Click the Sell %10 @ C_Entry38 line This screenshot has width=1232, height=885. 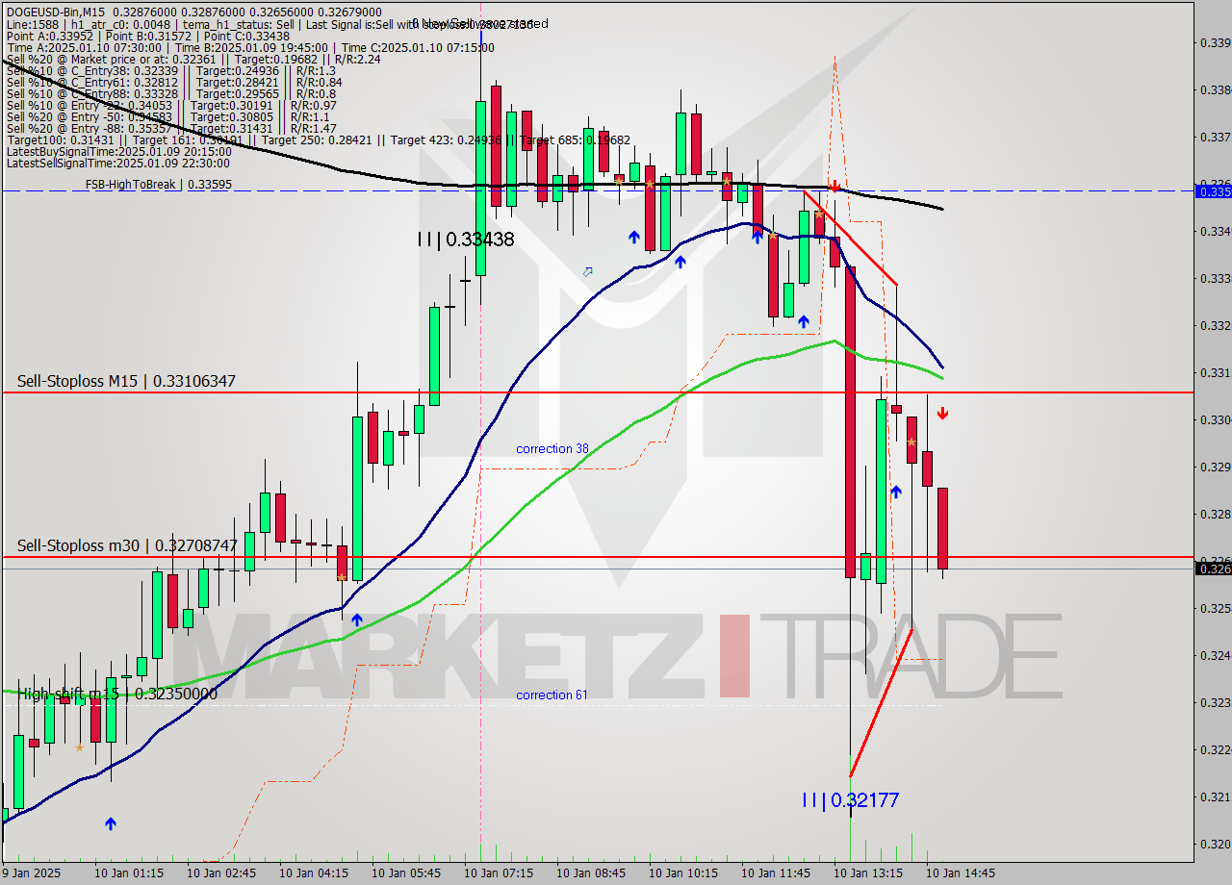(170, 70)
